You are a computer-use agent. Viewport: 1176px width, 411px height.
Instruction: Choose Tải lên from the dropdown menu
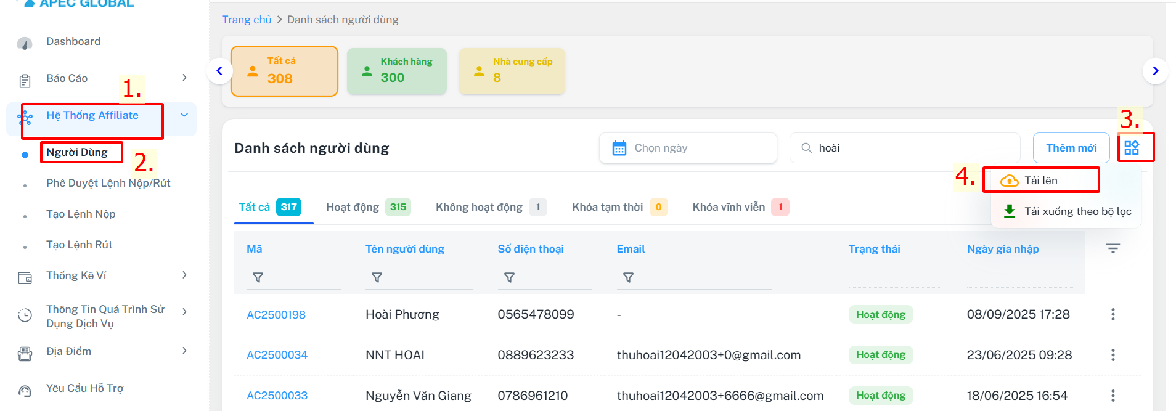[1040, 181]
